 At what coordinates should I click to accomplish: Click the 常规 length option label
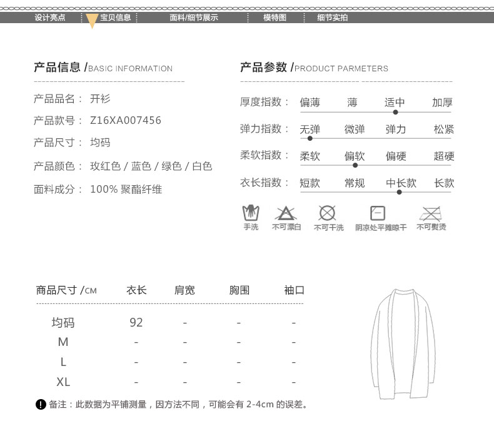(355, 183)
